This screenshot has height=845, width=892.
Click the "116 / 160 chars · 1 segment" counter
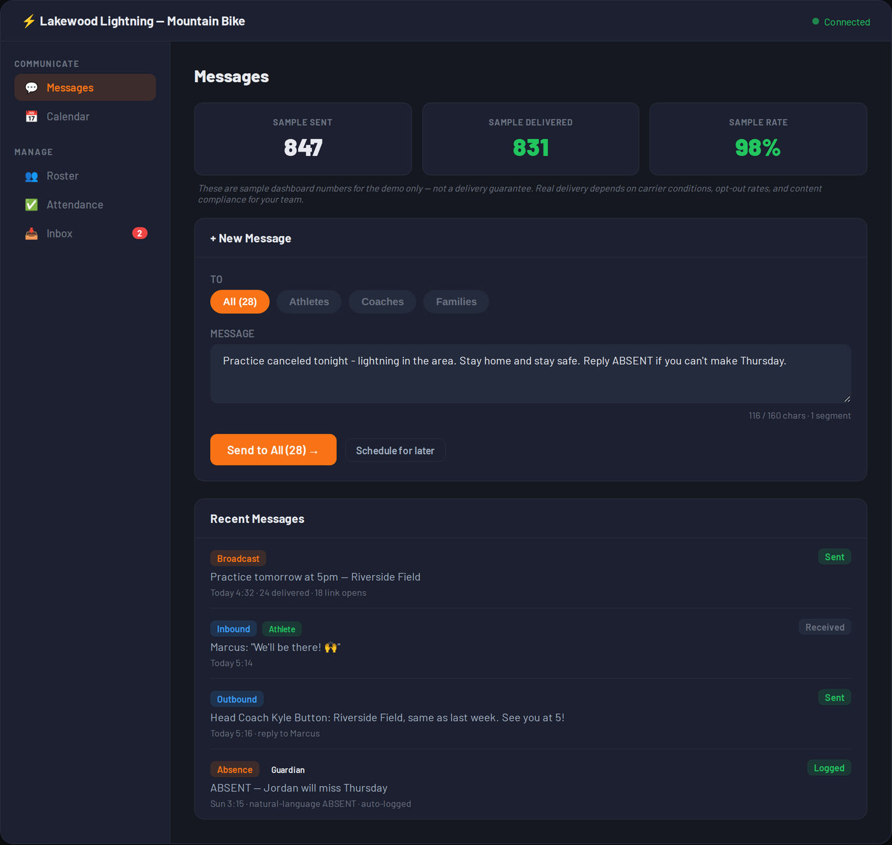[x=800, y=415]
